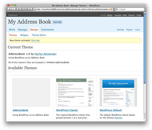The height and width of the screenshot is (130, 152).
Task: Click the blue vertical scrollbar thumb
Action: click(145, 48)
